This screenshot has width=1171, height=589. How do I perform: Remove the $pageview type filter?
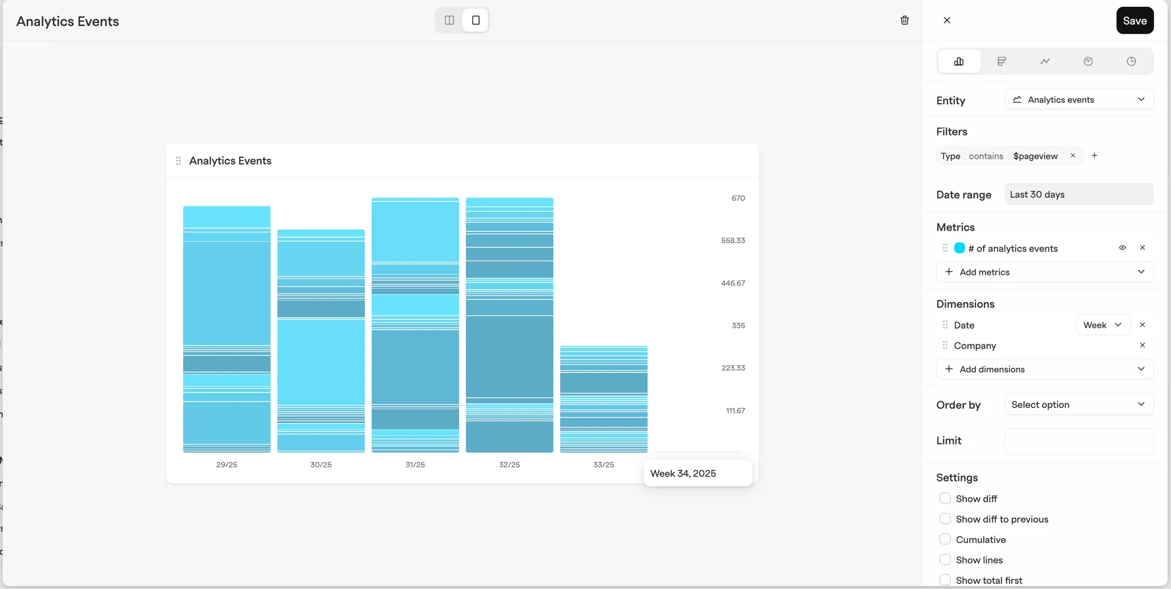(x=1073, y=155)
